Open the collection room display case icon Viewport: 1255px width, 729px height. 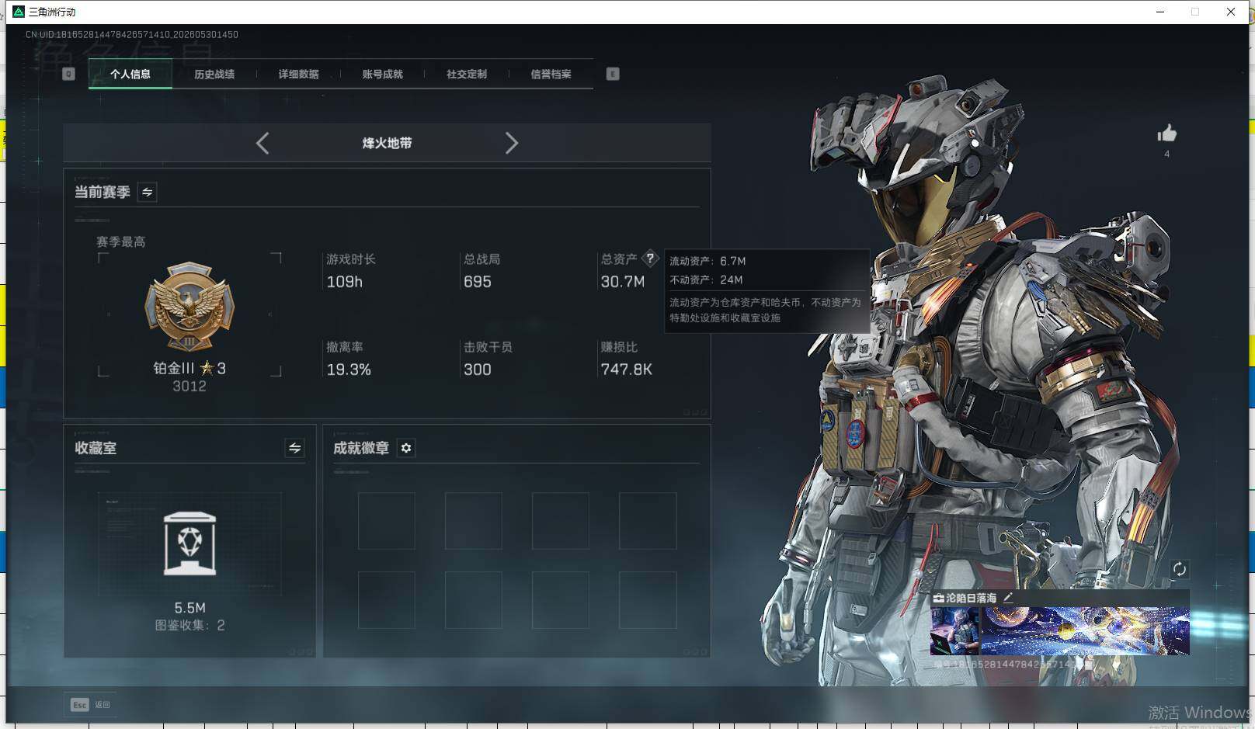tap(190, 543)
